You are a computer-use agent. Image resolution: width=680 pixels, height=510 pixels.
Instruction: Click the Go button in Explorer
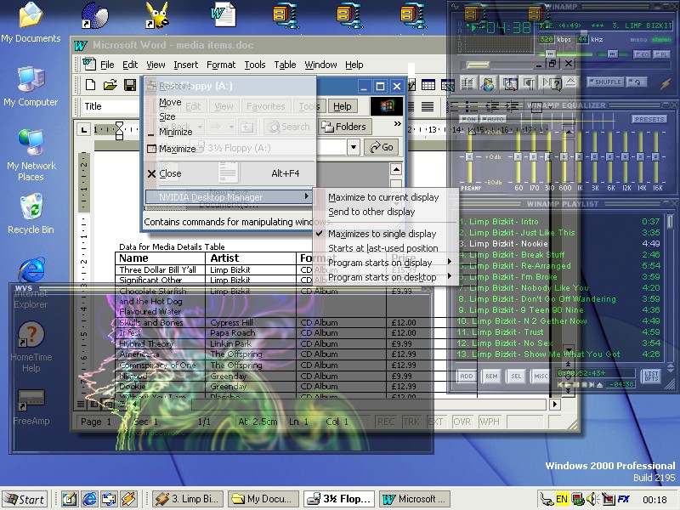click(382, 147)
